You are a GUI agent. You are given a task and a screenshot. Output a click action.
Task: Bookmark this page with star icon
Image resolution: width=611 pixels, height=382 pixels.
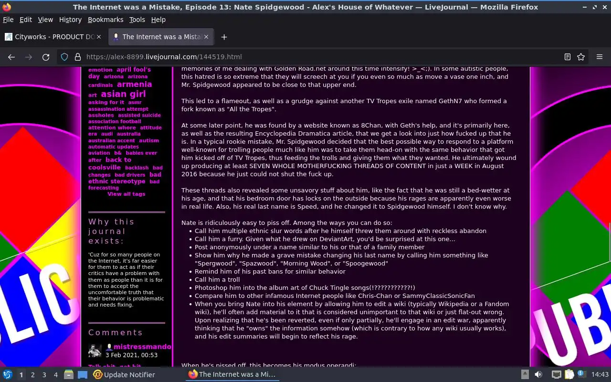581,57
